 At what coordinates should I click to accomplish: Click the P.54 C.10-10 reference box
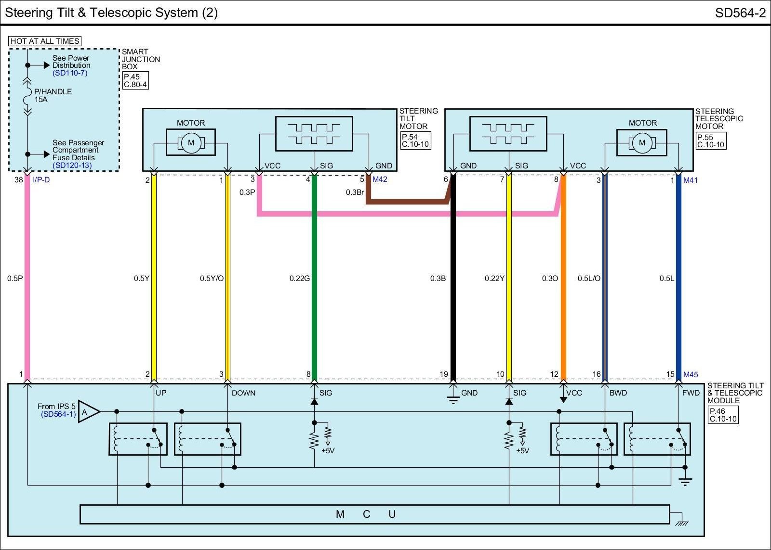coord(415,141)
